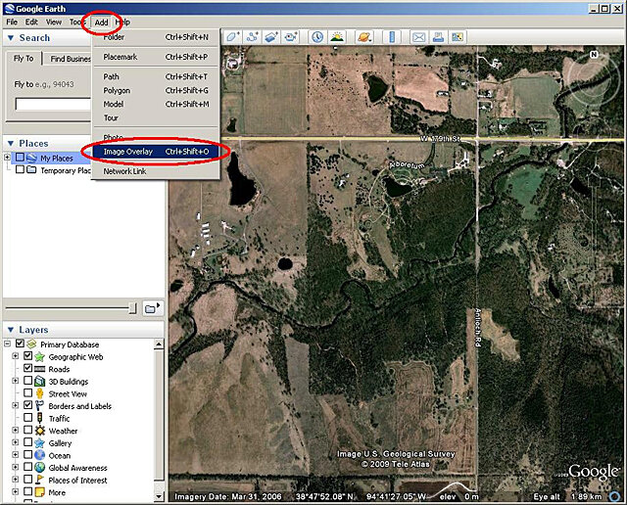Click the Record a Tour toolbar icon
627x505 pixels.
pyautogui.click(x=293, y=37)
